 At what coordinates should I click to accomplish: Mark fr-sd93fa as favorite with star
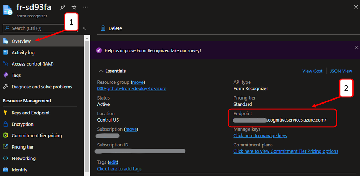[74, 7]
